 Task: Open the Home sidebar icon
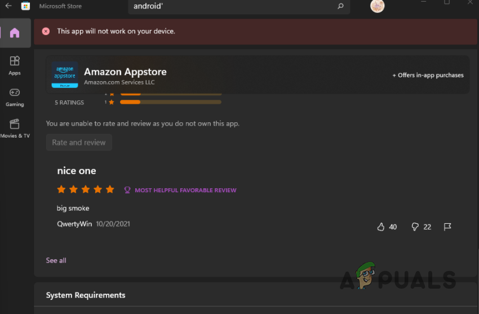pyautogui.click(x=15, y=33)
